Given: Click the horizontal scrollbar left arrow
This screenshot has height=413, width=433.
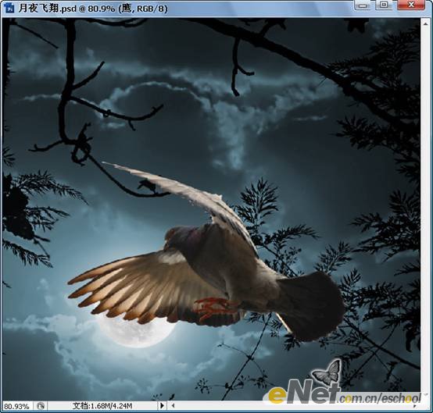Looking at the screenshot, I should click(173, 405).
